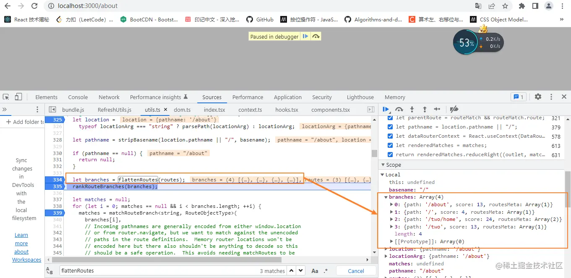
Task: Switch to the Console tab
Action: (x=78, y=97)
